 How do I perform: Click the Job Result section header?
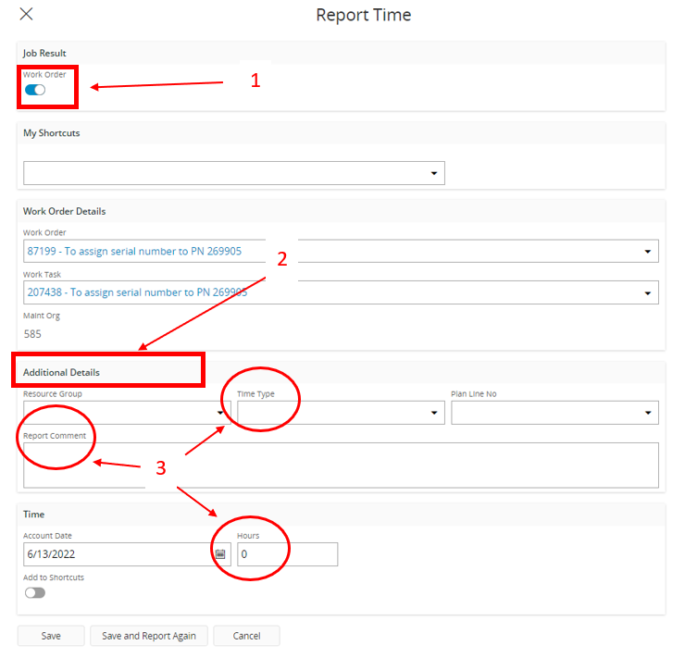44,54
